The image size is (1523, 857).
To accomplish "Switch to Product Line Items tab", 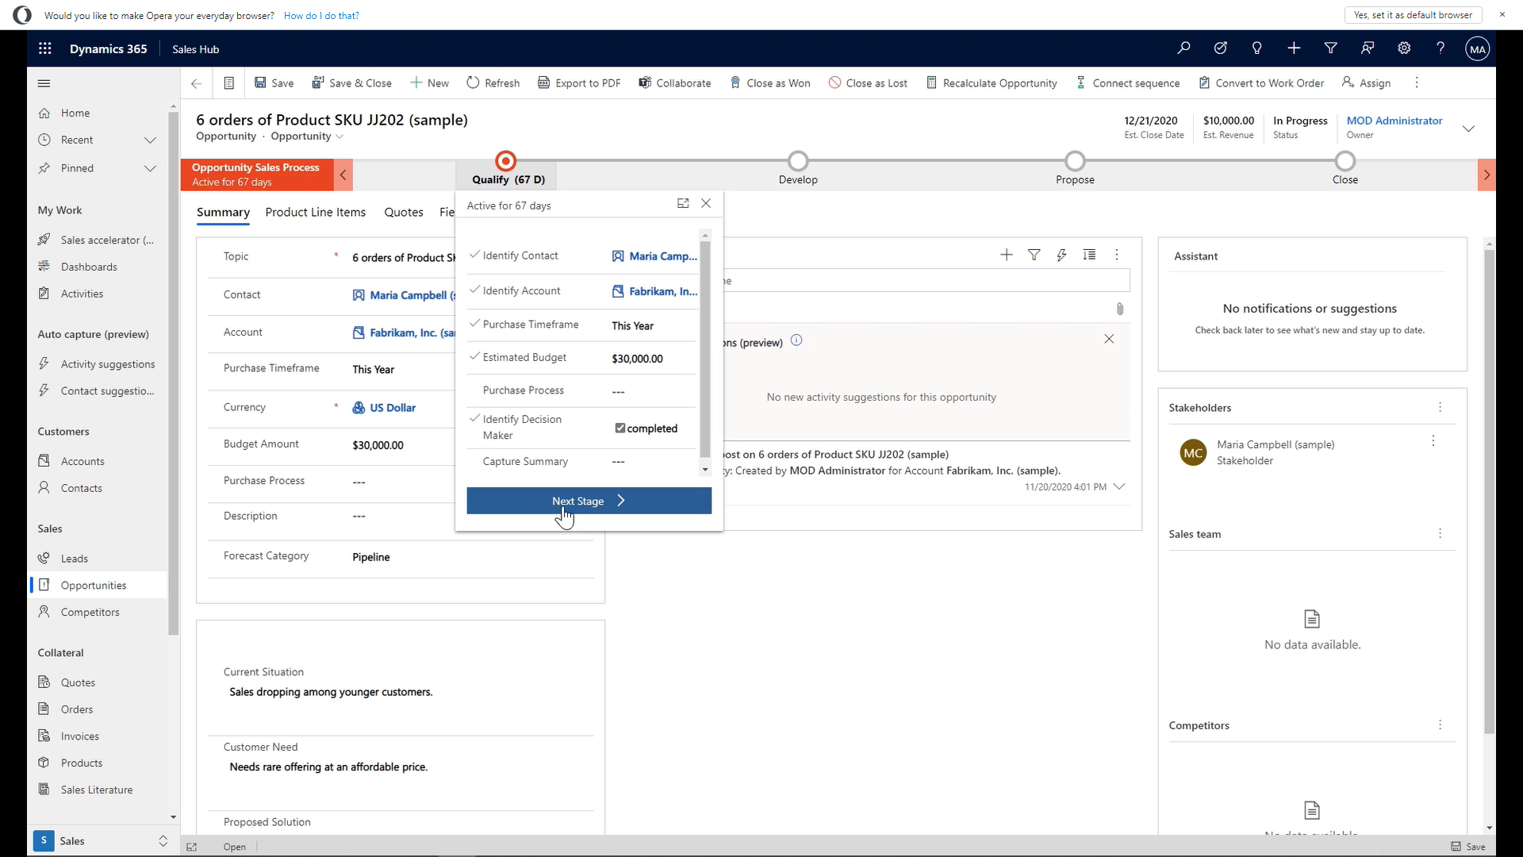I will click(x=315, y=213).
